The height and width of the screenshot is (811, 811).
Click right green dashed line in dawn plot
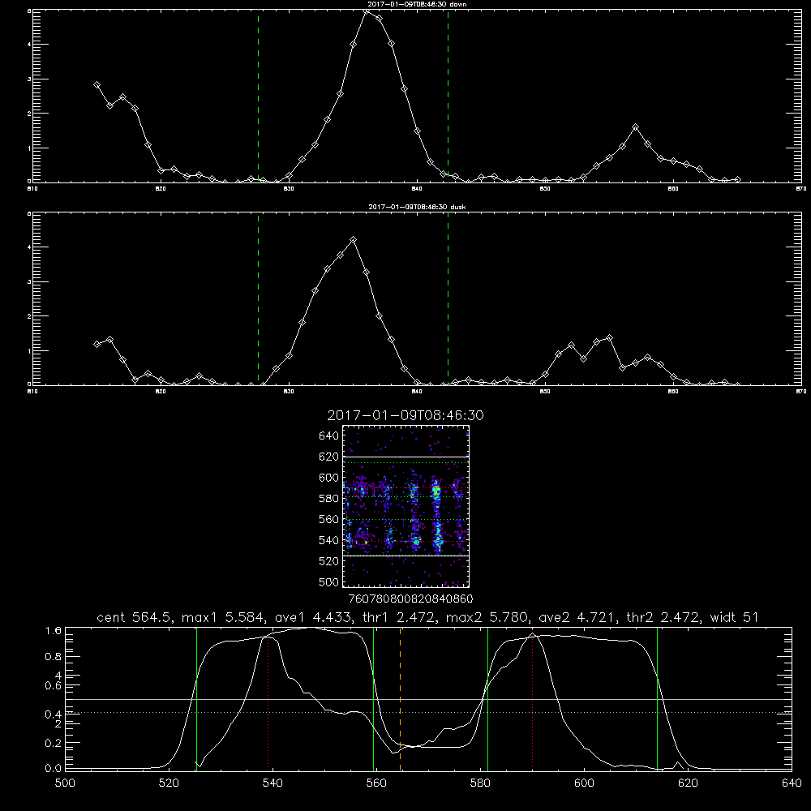click(x=448, y=97)
